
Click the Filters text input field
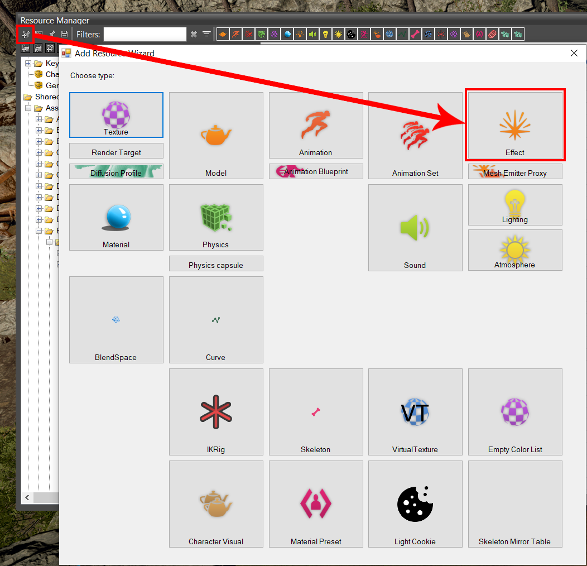145,35
